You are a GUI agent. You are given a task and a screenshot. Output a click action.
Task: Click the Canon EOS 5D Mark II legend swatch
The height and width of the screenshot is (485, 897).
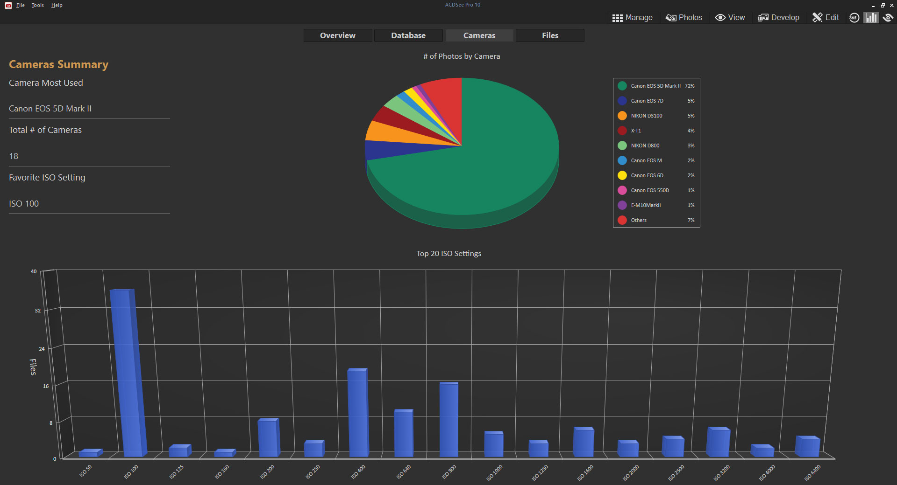(x=622, y=86)
